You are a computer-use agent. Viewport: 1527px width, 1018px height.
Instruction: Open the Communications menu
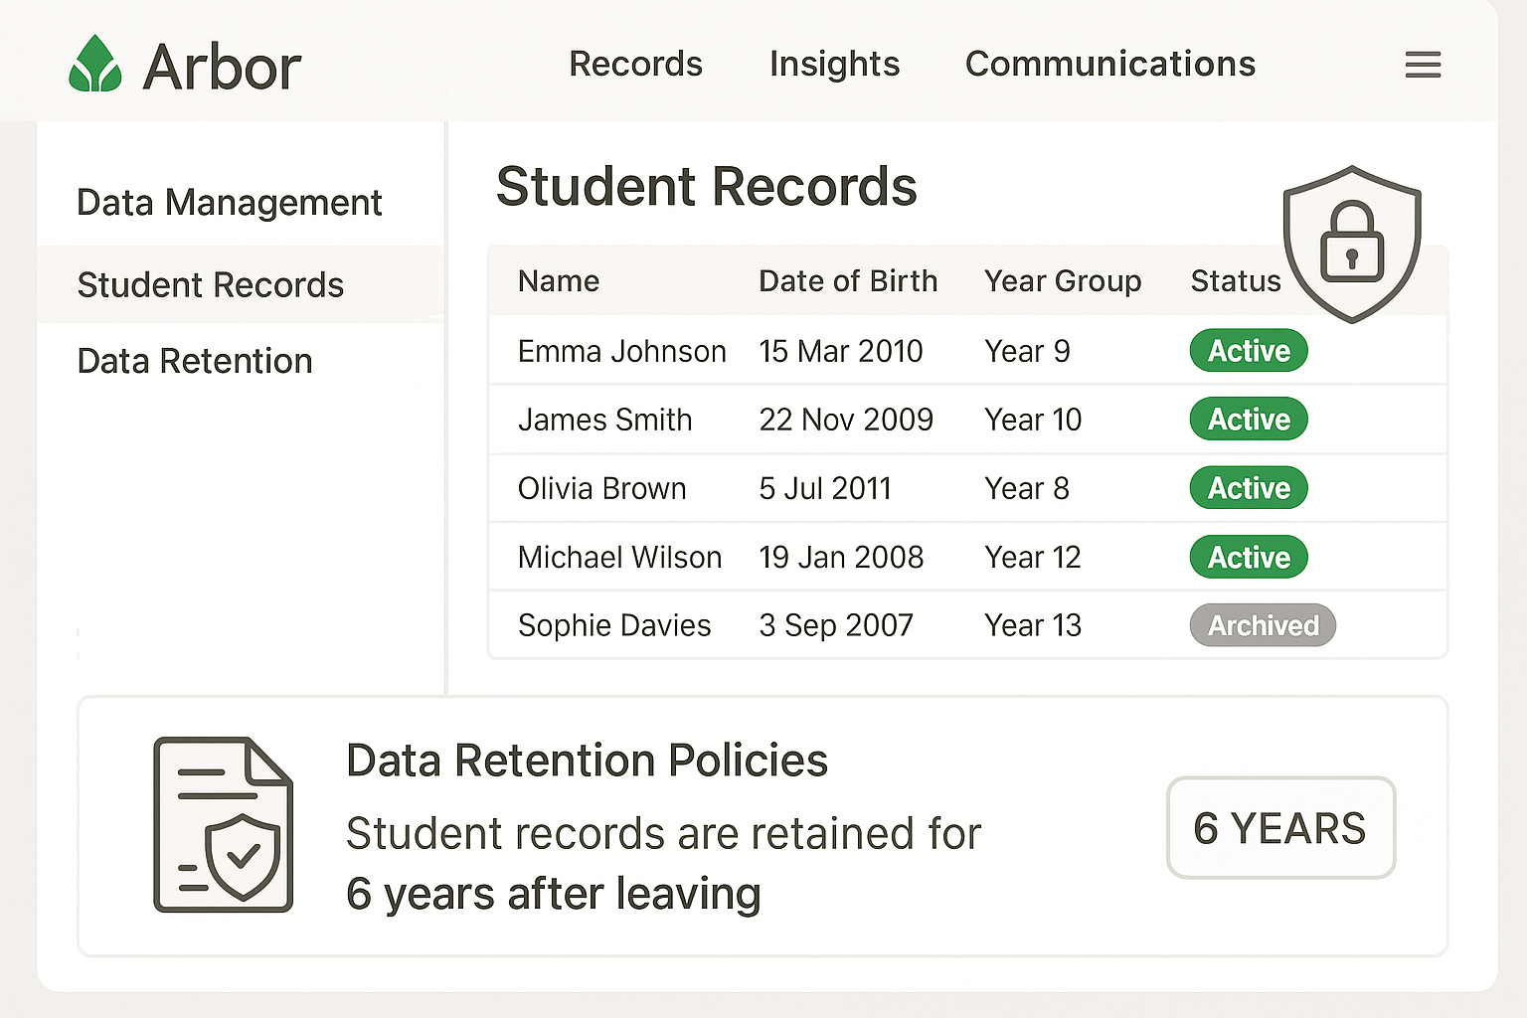point(1110,64)
